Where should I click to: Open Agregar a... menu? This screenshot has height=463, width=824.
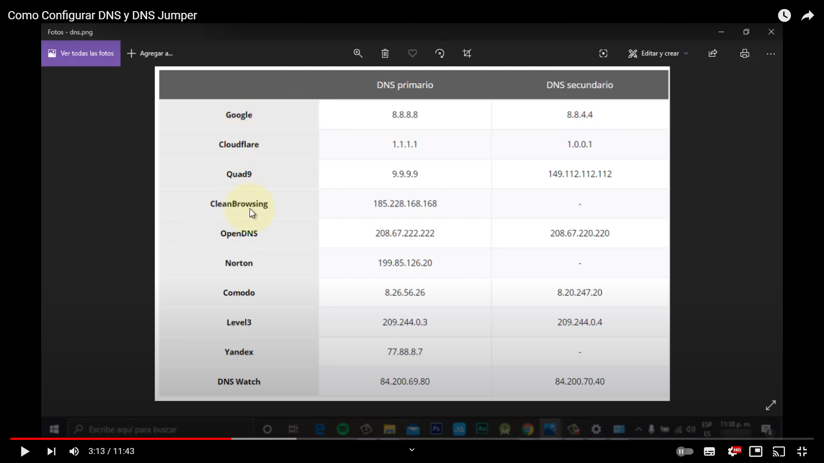coord(150,53)
